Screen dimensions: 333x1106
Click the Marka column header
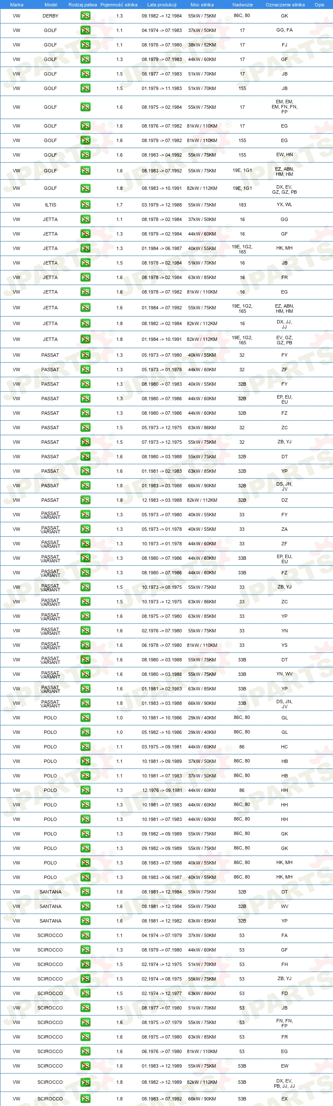pyautogui.click(x=17, y=5)
